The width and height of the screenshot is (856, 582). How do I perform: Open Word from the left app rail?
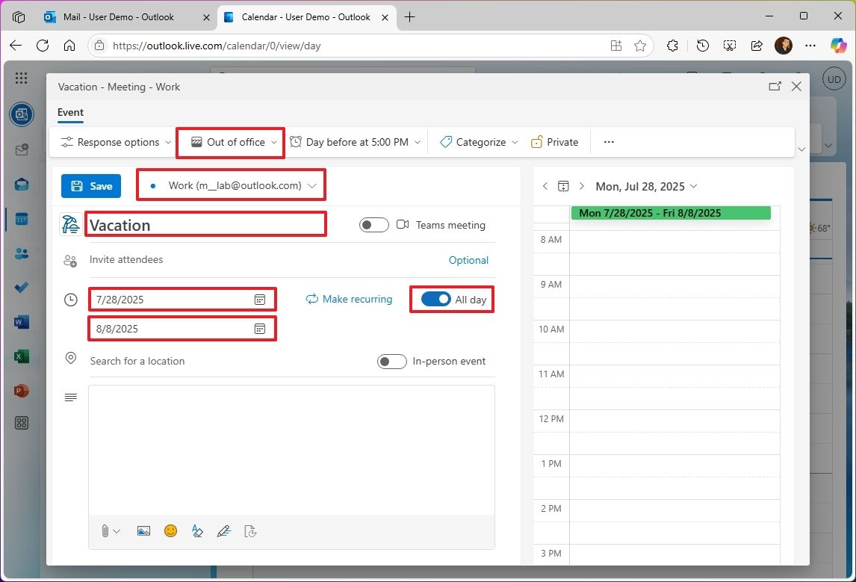pyautogui.click(x=21, y=323)
